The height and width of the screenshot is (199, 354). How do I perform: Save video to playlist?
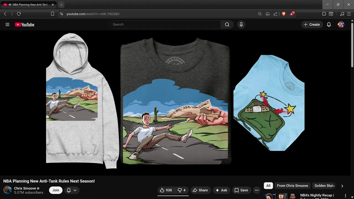click(241, 190)
